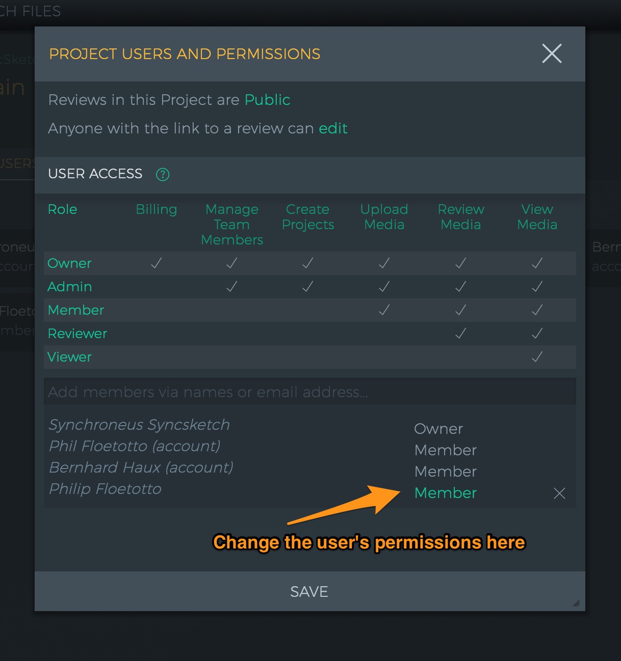Viewport: 621px width, 661px height.
Task: Select the Admin row in role table
Action: coord(70,287)
